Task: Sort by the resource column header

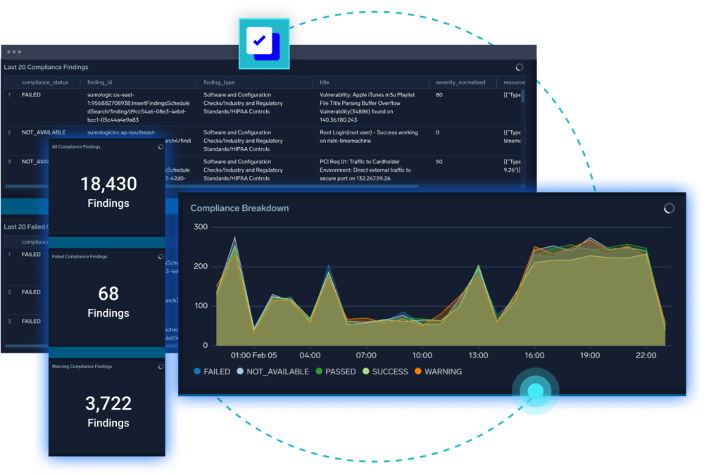Action: click(x=514, y=82)
